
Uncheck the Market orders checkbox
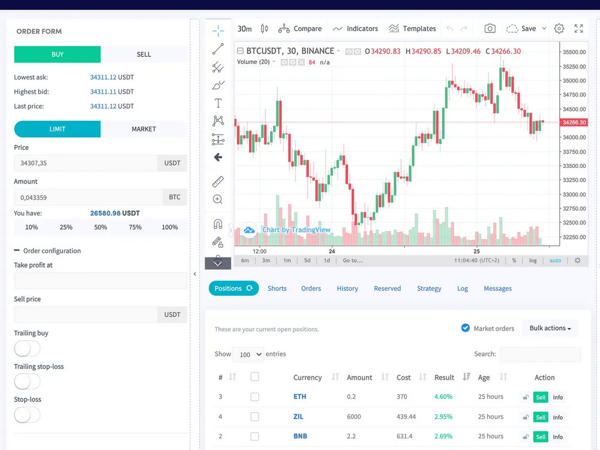466,328
